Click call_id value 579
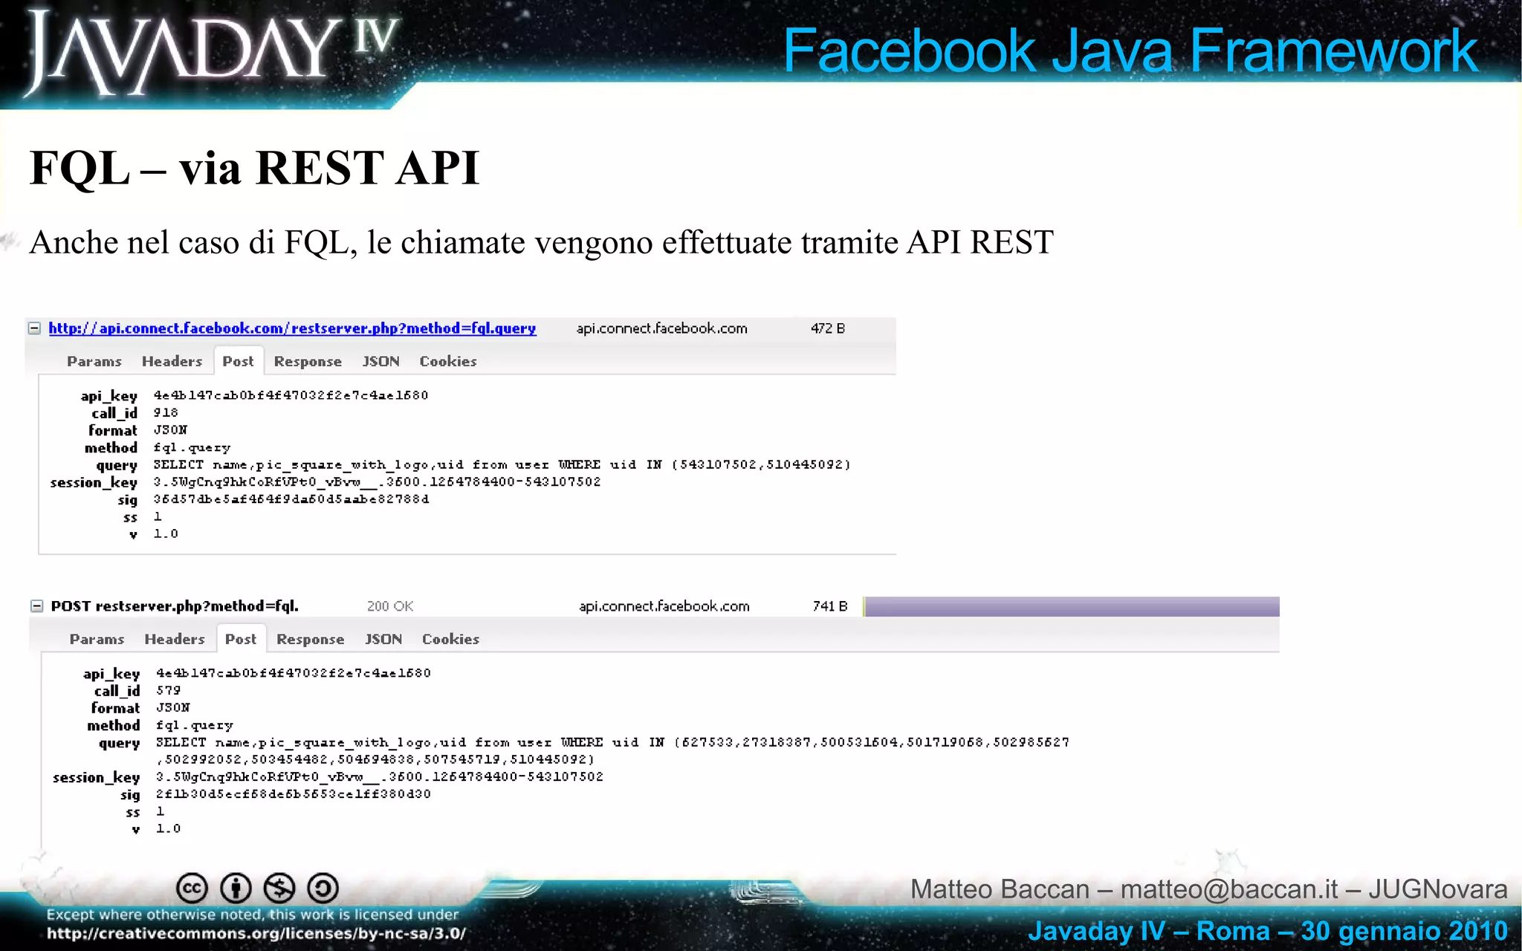 click(x=169, y=690)
